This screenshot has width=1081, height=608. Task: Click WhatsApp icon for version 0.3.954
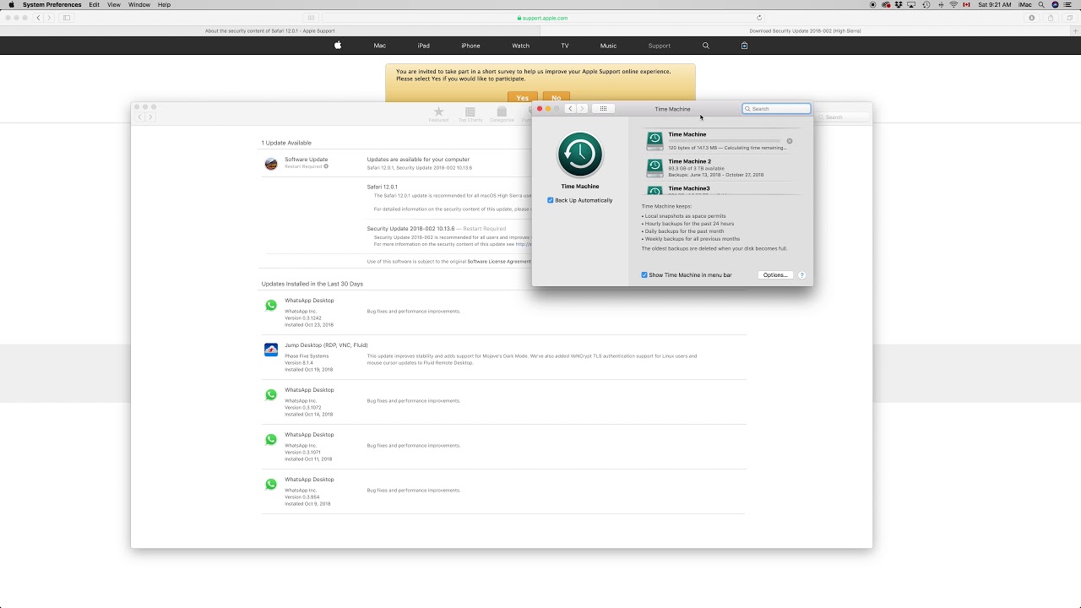(271, 484)
